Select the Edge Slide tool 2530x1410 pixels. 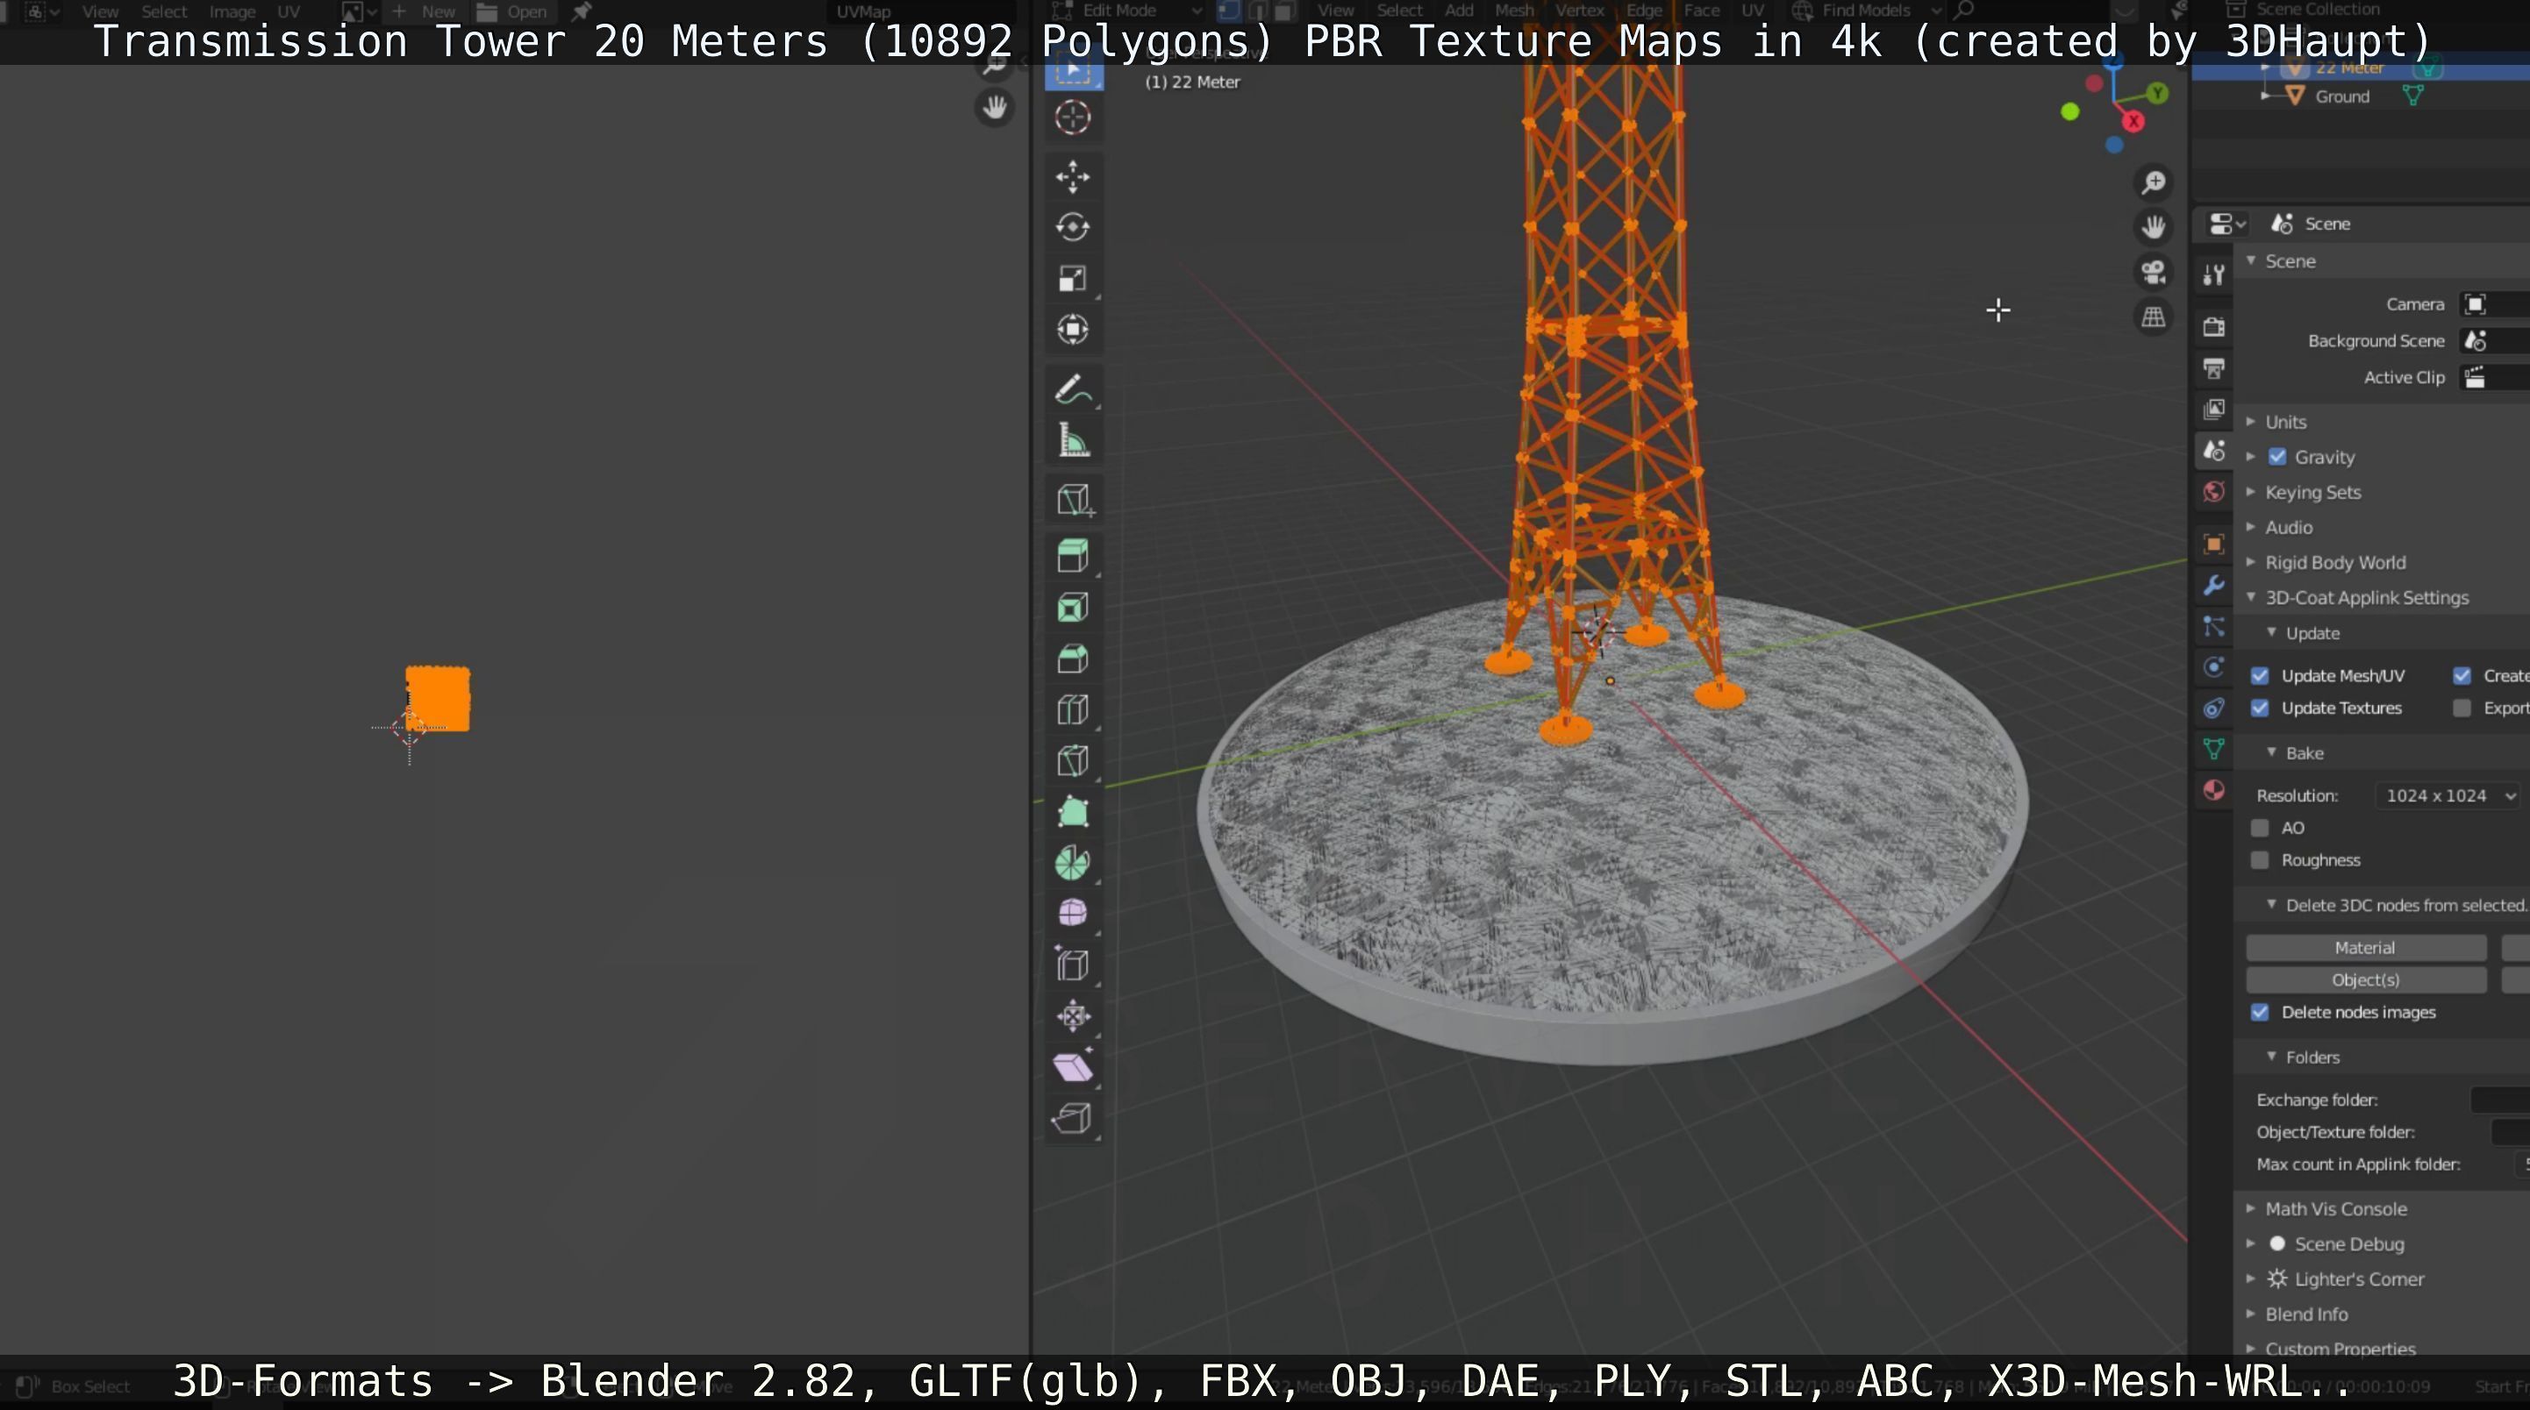click(1073, 965)
